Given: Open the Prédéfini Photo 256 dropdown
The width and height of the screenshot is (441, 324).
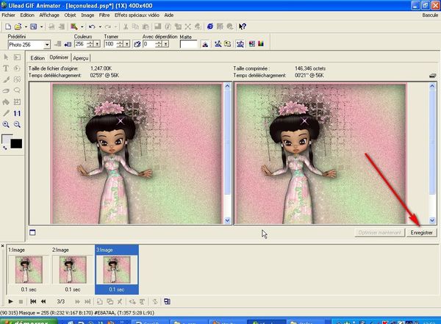Looking at the screenshot, I should [47, 44].
